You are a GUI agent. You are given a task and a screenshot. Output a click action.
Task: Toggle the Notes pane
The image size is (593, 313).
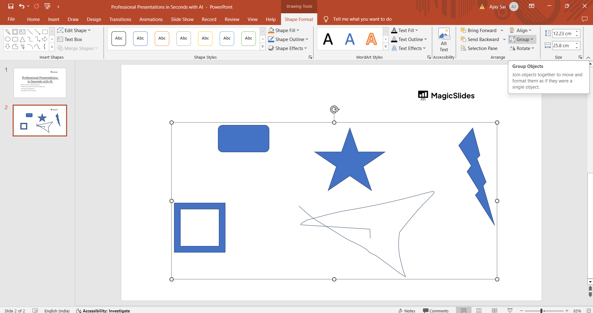(x=407, y=311)
